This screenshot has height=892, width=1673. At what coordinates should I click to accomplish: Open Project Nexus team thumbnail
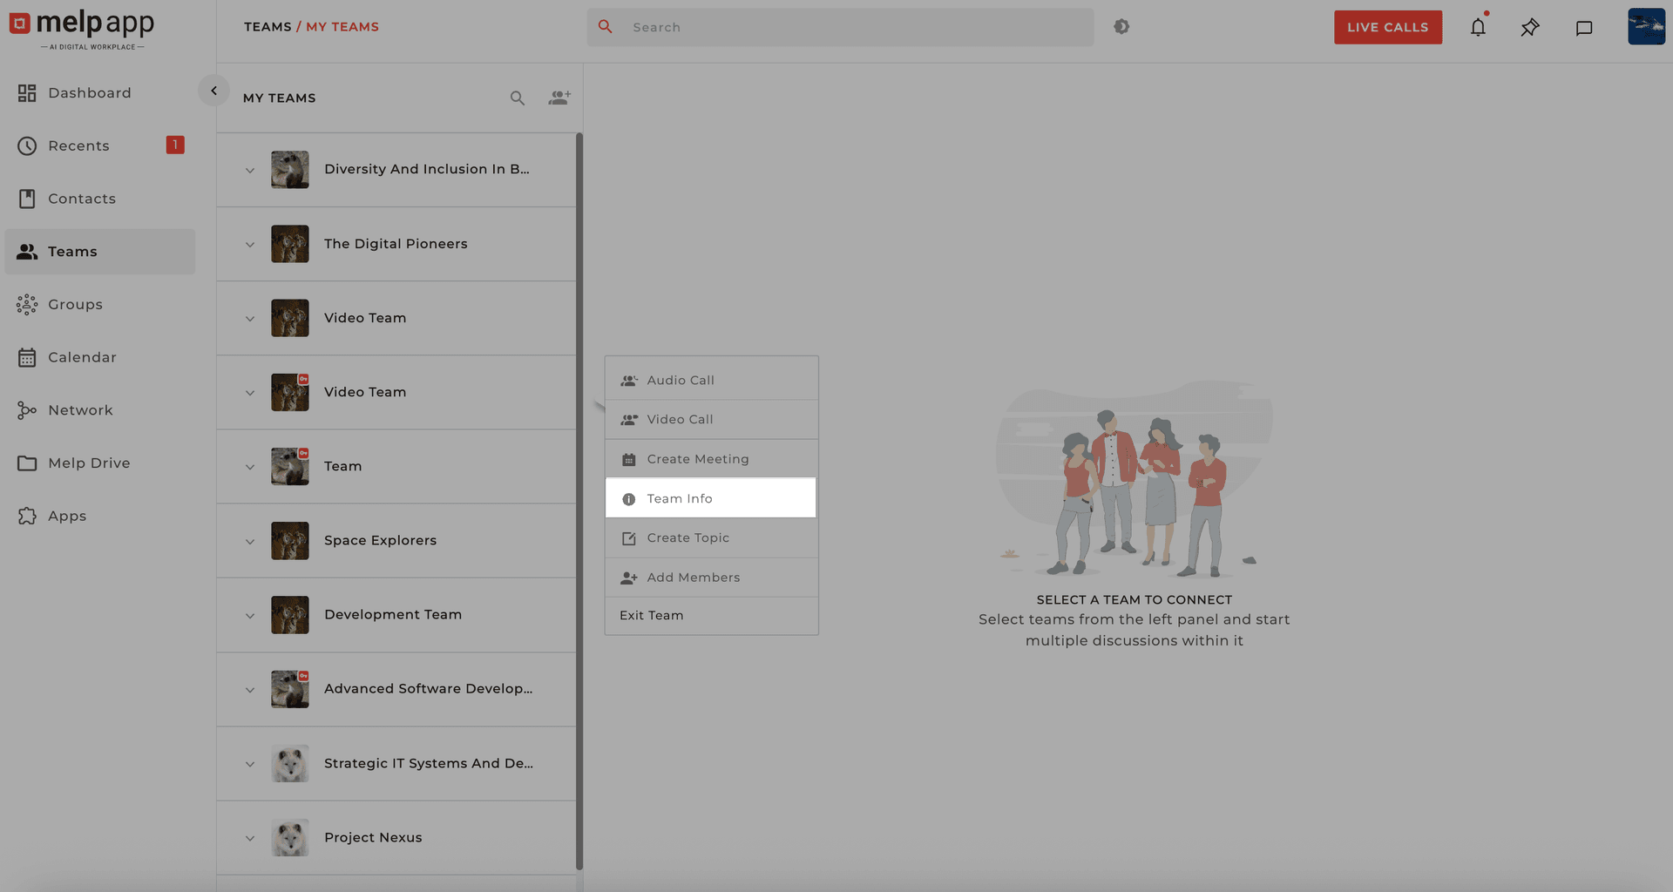(x=290, y=838)
